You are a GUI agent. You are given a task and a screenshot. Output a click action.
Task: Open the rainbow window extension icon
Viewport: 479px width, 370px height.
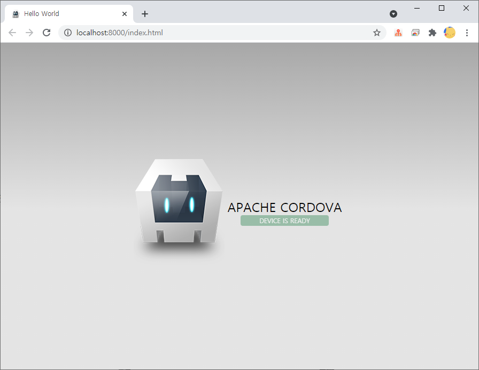click(x=415, y=33)
